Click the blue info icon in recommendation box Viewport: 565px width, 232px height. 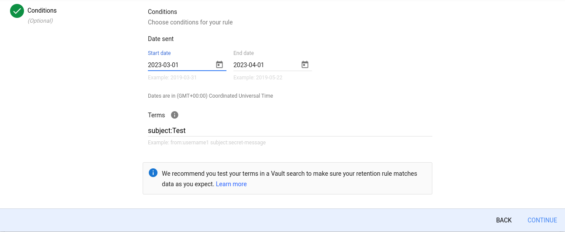[x=153, y=173]
